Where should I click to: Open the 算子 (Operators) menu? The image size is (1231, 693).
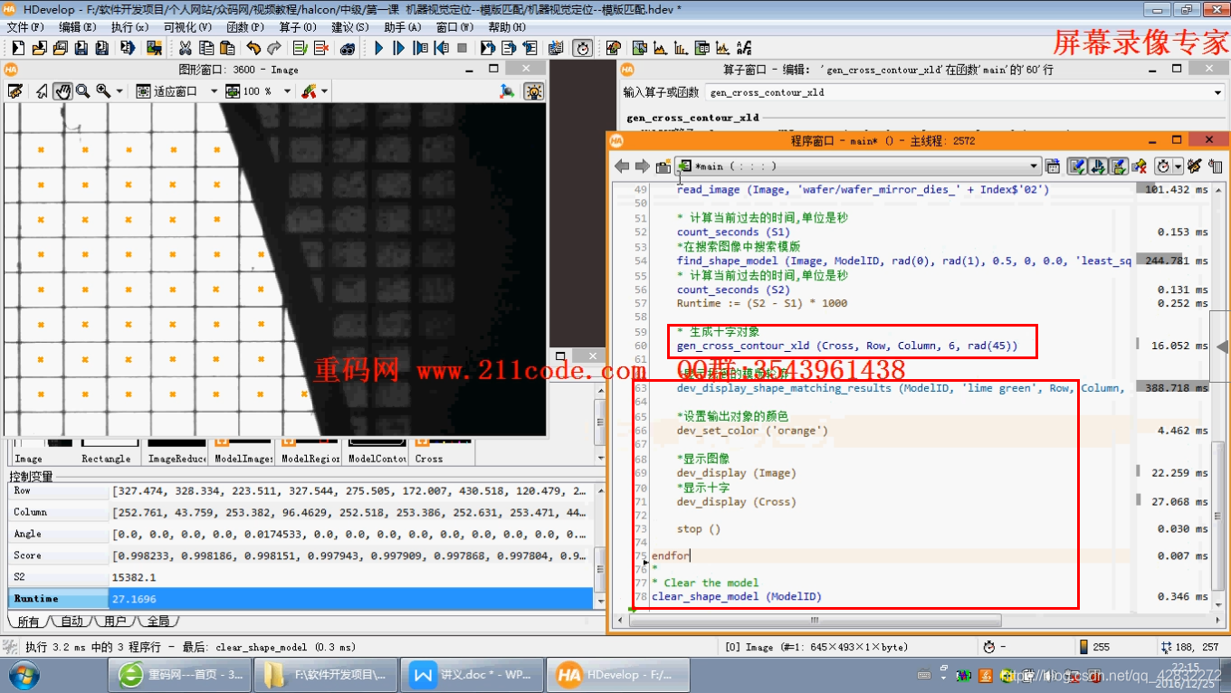(x=297, y=27)
